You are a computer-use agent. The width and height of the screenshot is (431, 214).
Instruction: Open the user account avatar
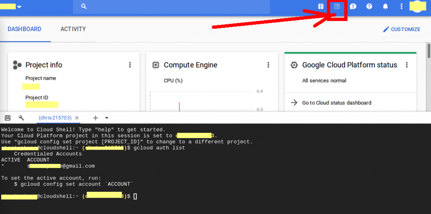pos(418,6)
